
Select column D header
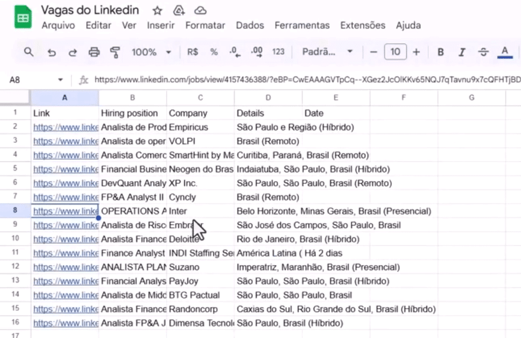268,98
